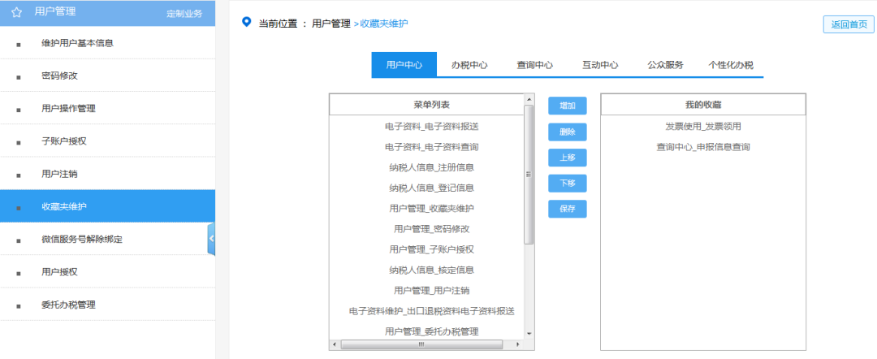Click 用户管理 in the breadcrumb

point(330,24)
